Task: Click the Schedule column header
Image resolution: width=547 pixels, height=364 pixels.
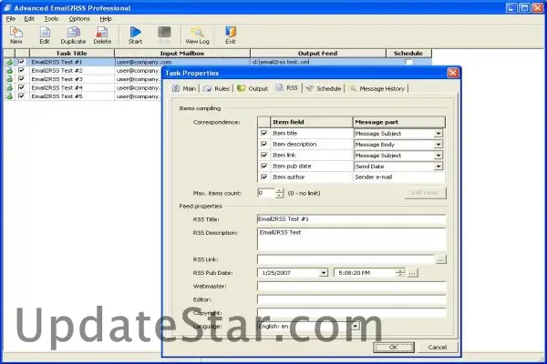Action: pos(408,54)
